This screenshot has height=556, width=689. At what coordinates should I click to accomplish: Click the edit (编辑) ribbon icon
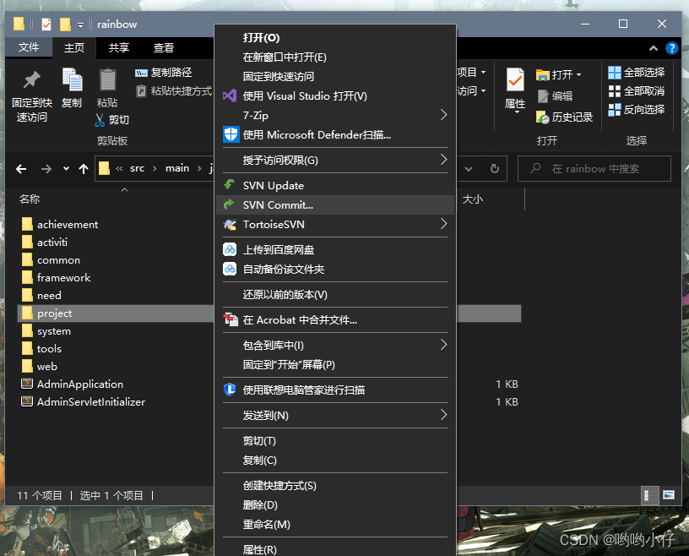(543, 95)
